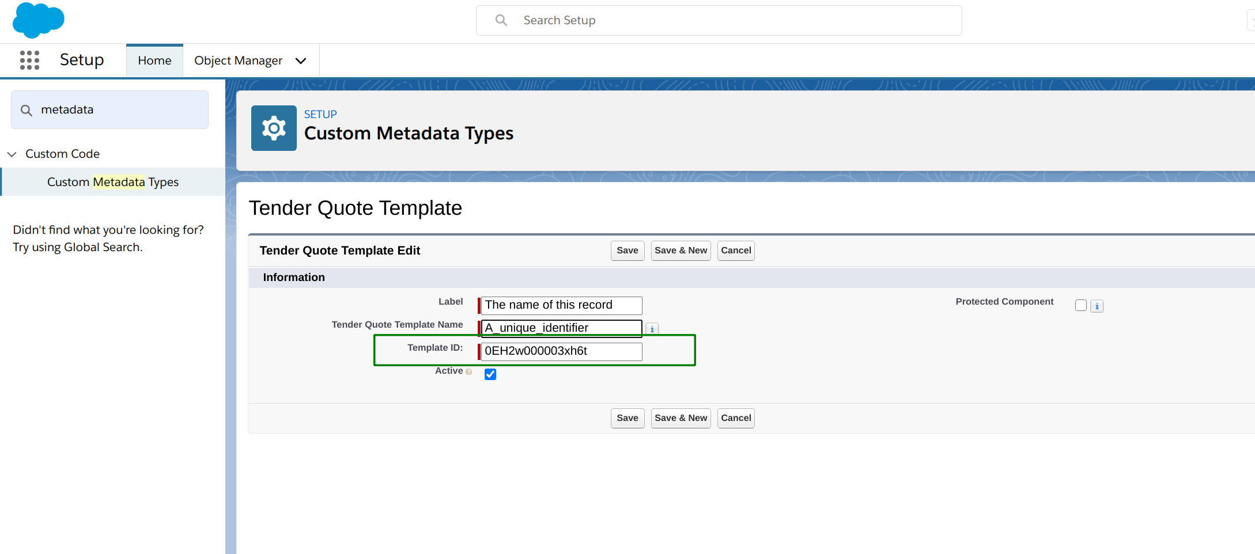
Task: Click the 'Try using Global Search' text
Action: 78,247
